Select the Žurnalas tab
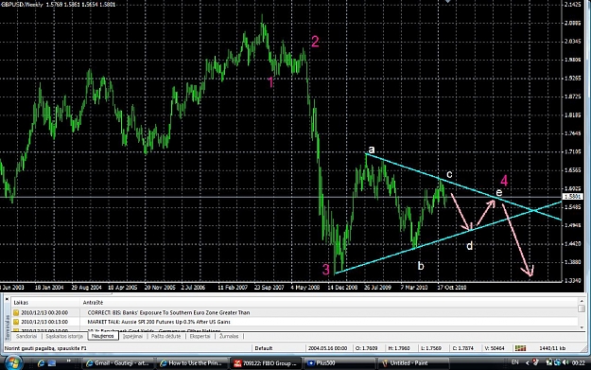 [x=229, y=336]
